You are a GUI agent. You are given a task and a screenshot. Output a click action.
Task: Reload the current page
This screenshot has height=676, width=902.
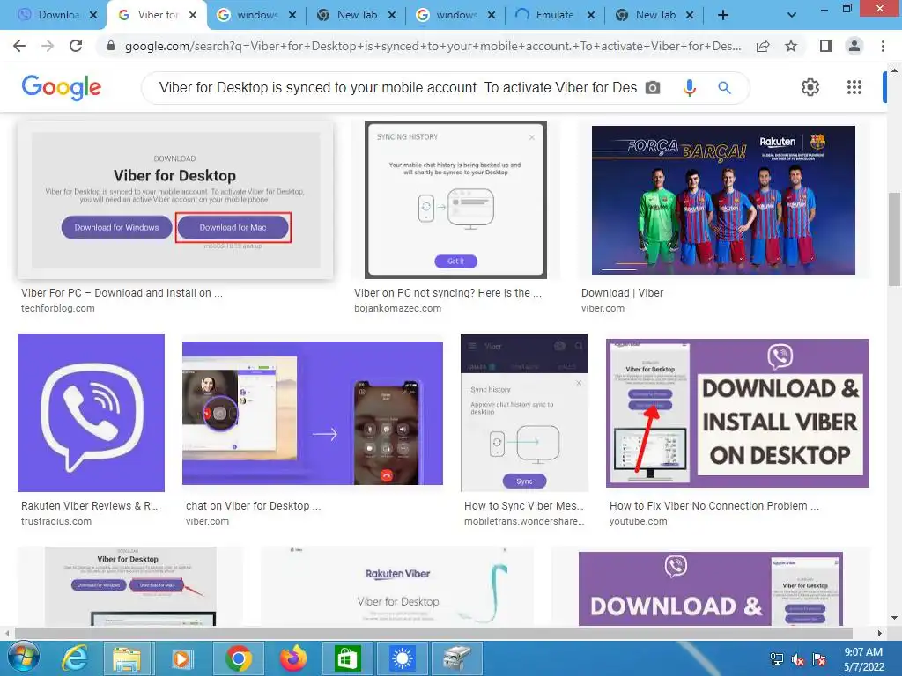(x=76, y=46)
